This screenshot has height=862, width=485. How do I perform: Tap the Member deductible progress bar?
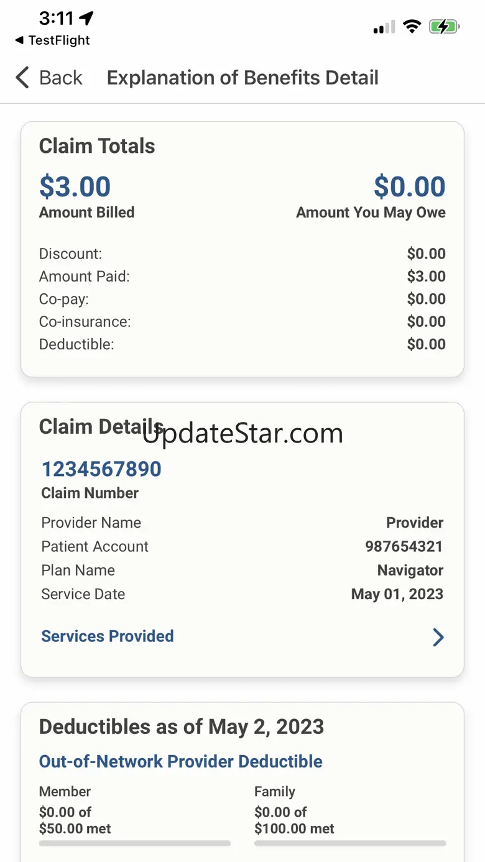(x=134, y=843)
